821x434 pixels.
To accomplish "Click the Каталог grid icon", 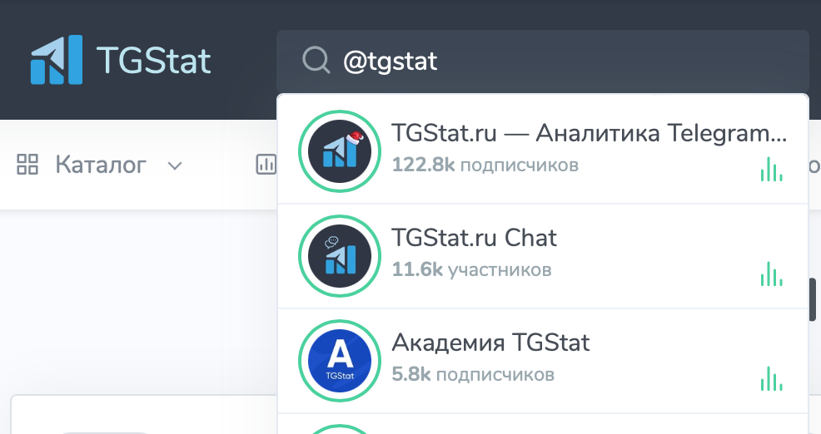I will click(x=27, y=164).
